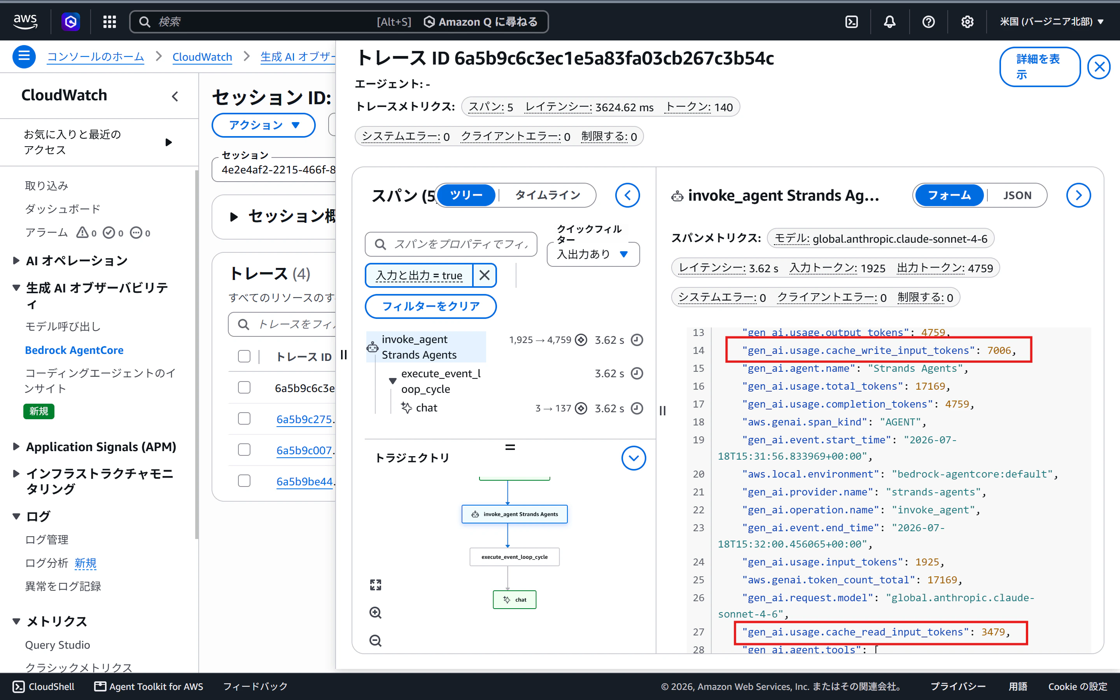Open the AWS services grid menu

point(110,22)
